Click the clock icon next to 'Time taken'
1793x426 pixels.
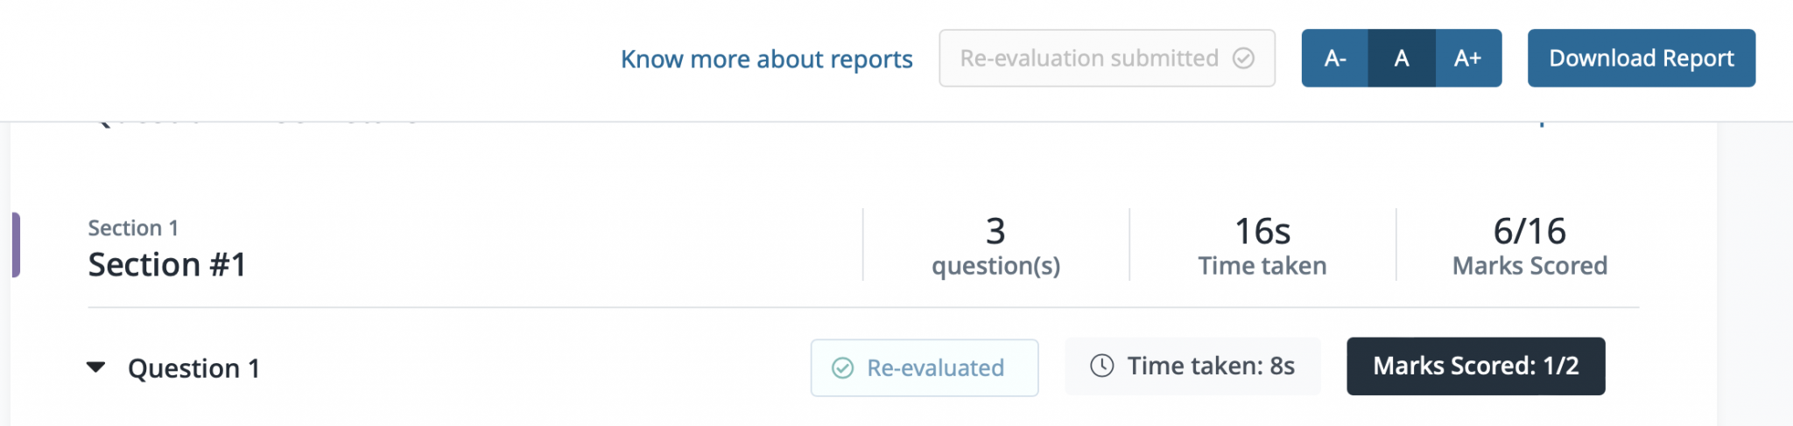coord(1102,366)
